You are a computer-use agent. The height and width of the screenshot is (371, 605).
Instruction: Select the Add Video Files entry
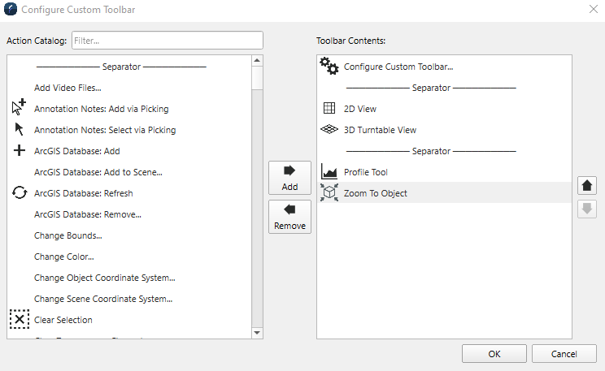coord(67,88)
